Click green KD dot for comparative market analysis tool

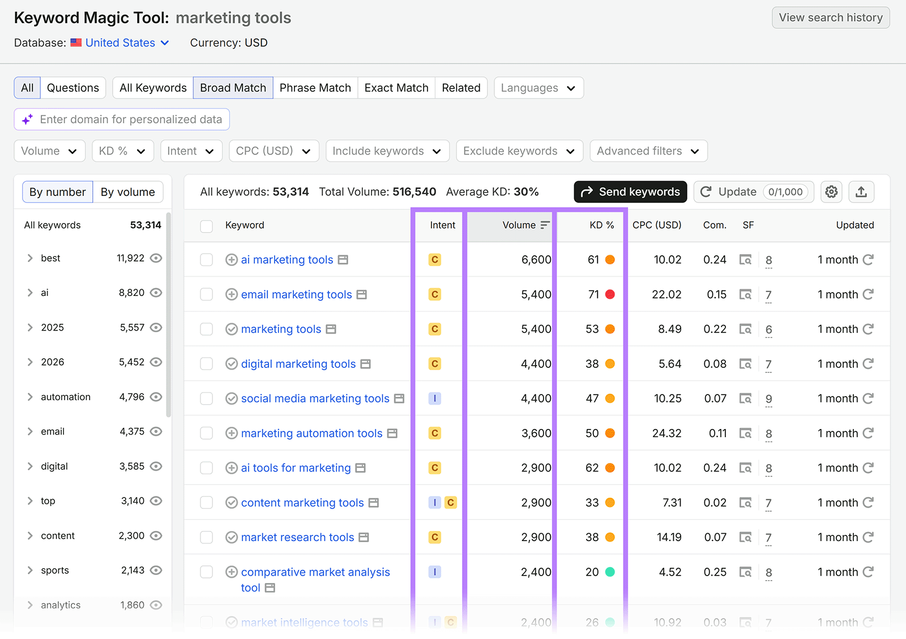click(610, 572)
